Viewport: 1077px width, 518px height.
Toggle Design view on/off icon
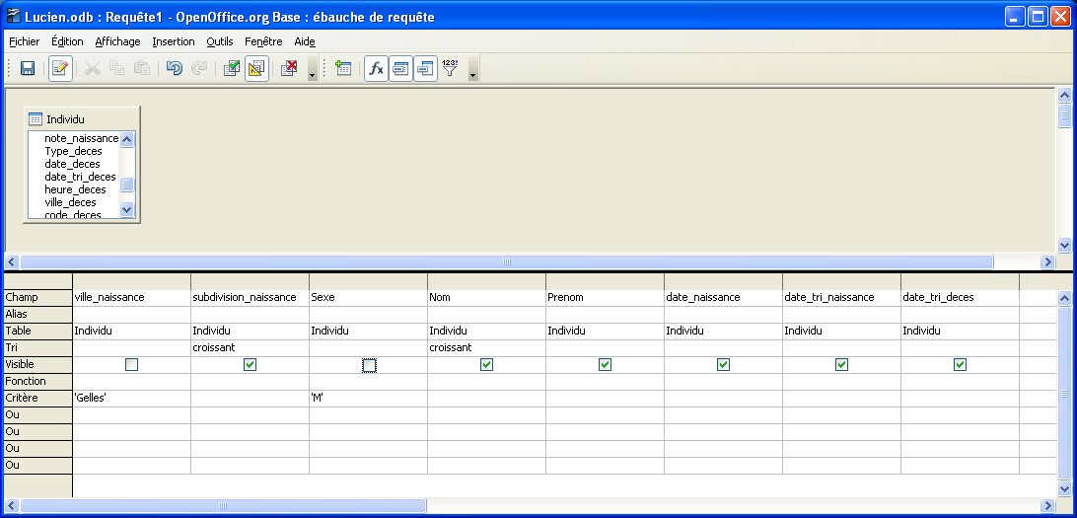256,69
